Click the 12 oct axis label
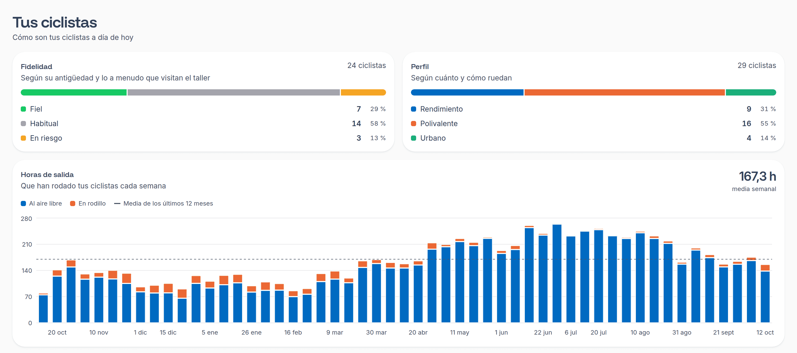797x353 pixels. pos(765,332)
